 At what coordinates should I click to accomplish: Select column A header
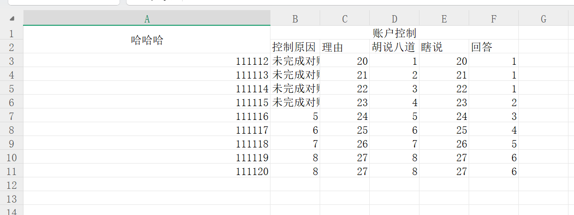point(147,18)
